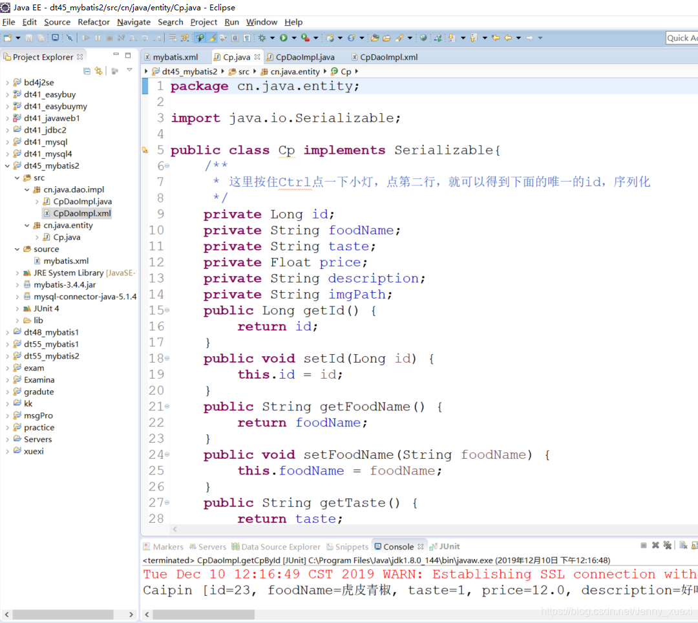Toggle Link with Editor in Project Explorer
This screenshot has width=698, height=623.
pyautogui.click(x=98, y=70)
